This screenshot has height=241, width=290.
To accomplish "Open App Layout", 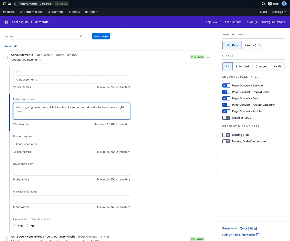I will [213, 22].
